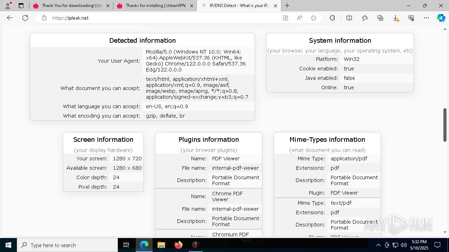This screenshot has width=449, height=252.
Task: Click the page vertical scrollbar thumb
Action: click(445, 125)
